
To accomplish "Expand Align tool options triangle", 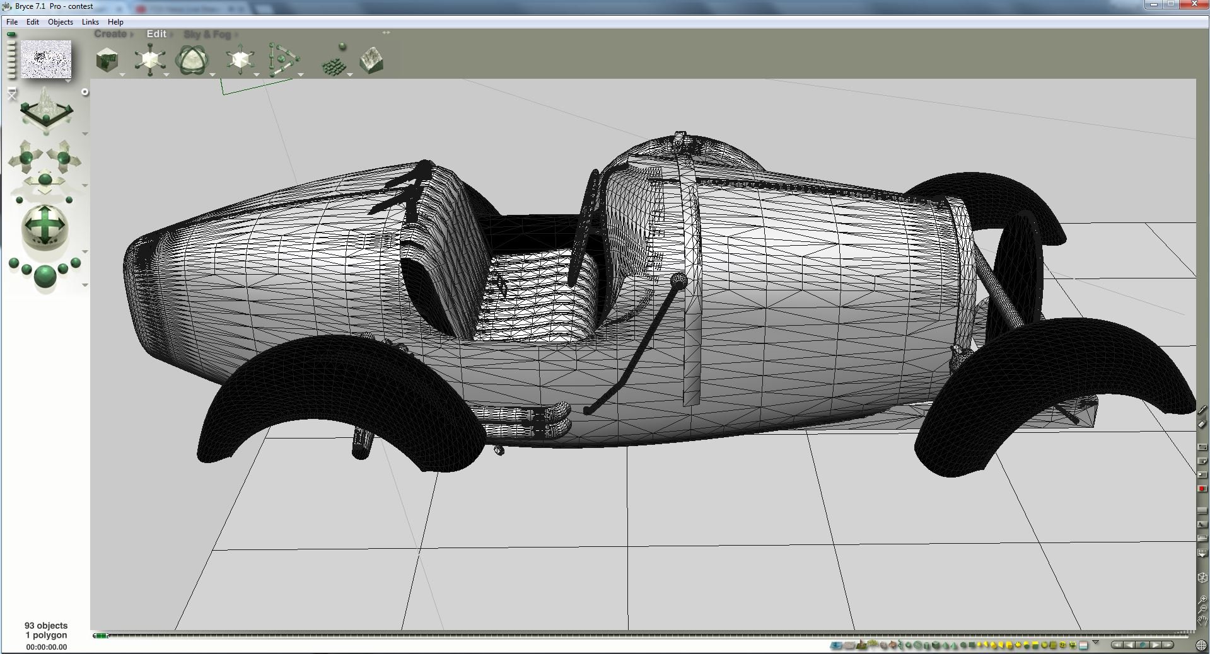I will (301, 75).
